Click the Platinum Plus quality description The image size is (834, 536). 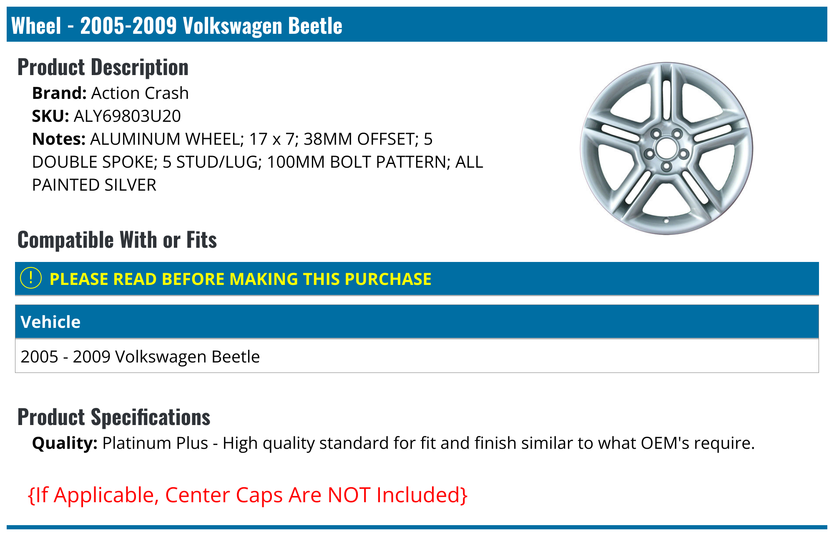[428, 443]
